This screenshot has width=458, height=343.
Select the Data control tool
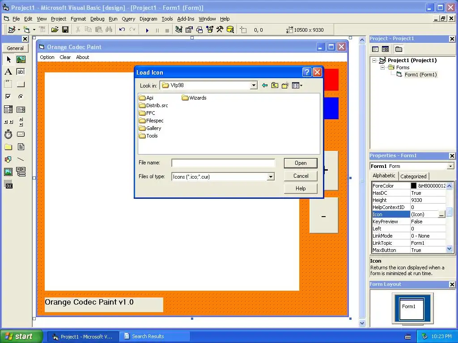pyautogui.click(x=21, y=172)
